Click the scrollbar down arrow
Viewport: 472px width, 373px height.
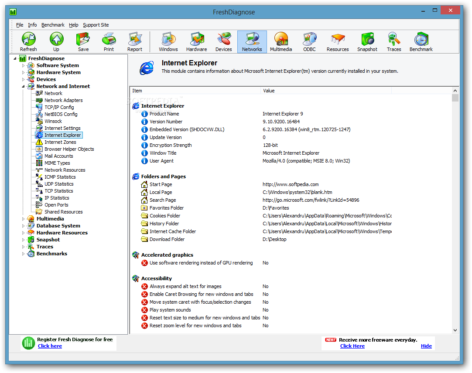click(x=455, y=330)
